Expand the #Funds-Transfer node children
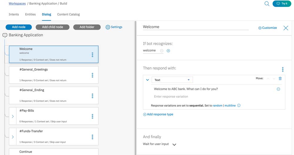Viewport: 294px width, 155px height. [x=13, y=137]
